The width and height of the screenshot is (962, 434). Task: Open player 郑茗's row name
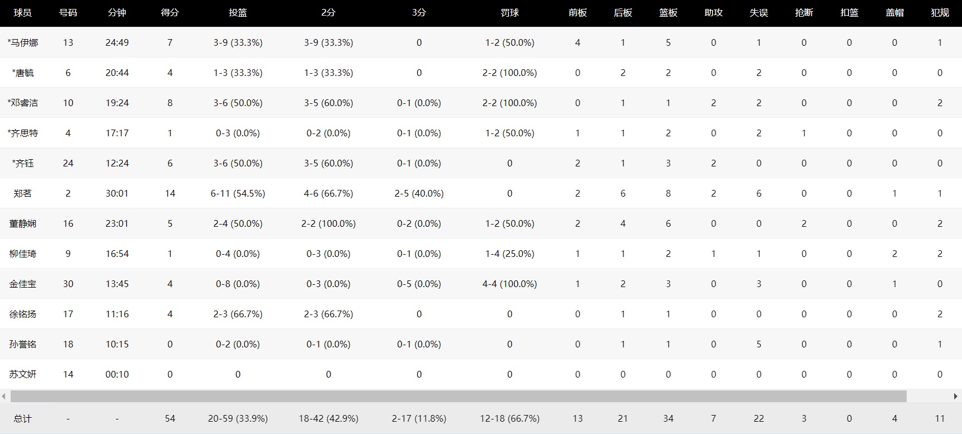[x=23, y=193]
